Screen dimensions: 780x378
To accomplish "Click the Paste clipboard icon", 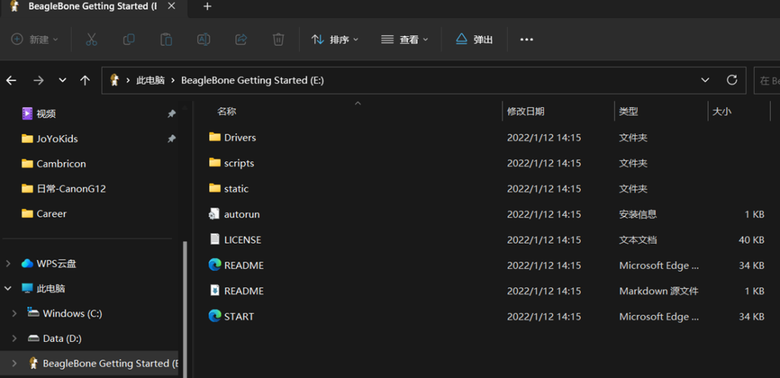I will pyautogui.click(x=166, y=39).
